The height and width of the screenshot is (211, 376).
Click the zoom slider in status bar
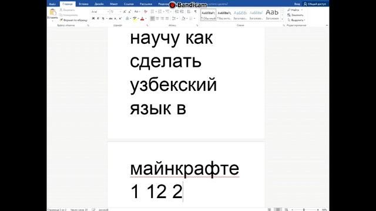[305, 210]
